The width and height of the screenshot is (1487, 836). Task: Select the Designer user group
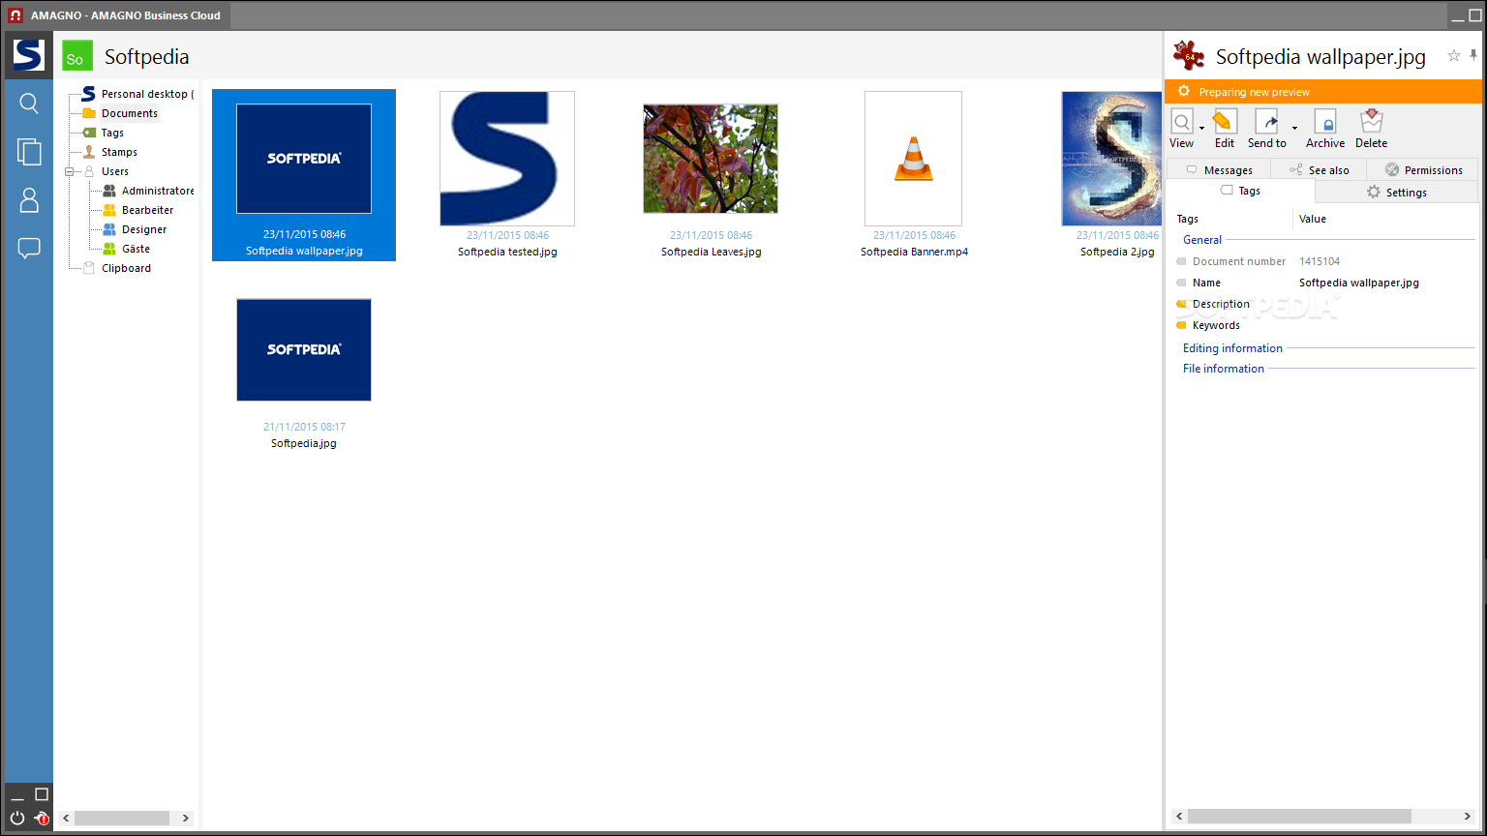135,229
